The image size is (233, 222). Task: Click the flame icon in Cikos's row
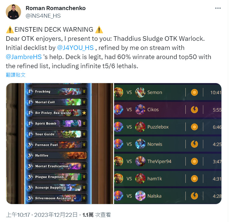pyautogui.click(x=194, y=110)
